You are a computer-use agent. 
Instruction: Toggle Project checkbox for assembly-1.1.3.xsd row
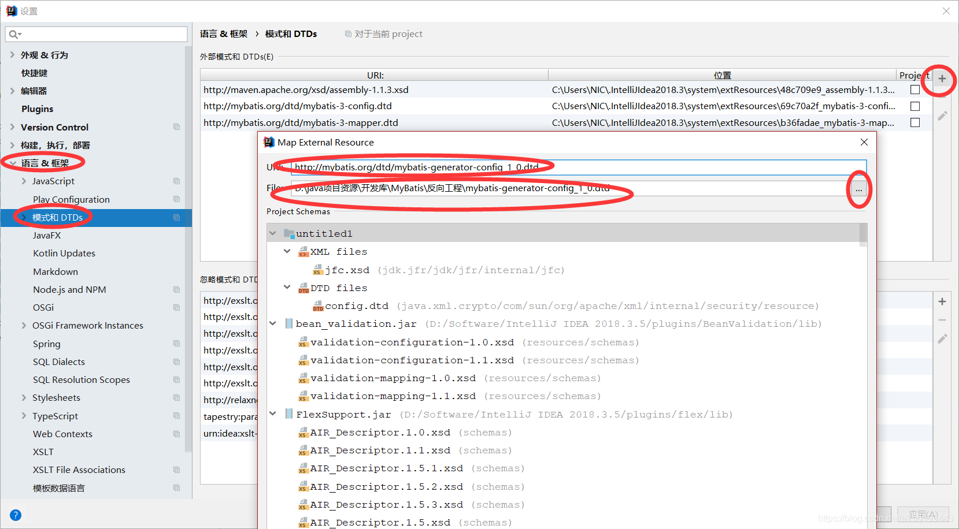[x=915, y=90]
